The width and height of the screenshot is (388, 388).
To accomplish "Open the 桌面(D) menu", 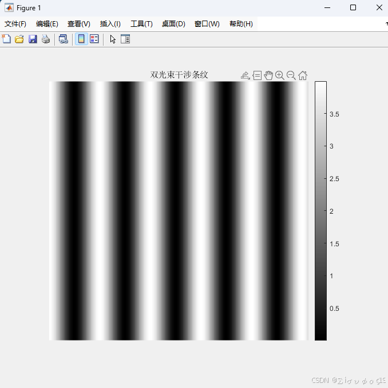I will pyautogui.click(x=173, y=24).
